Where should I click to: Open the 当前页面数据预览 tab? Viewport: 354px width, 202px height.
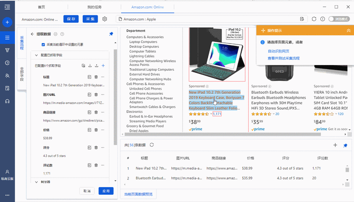click(138, 194)
